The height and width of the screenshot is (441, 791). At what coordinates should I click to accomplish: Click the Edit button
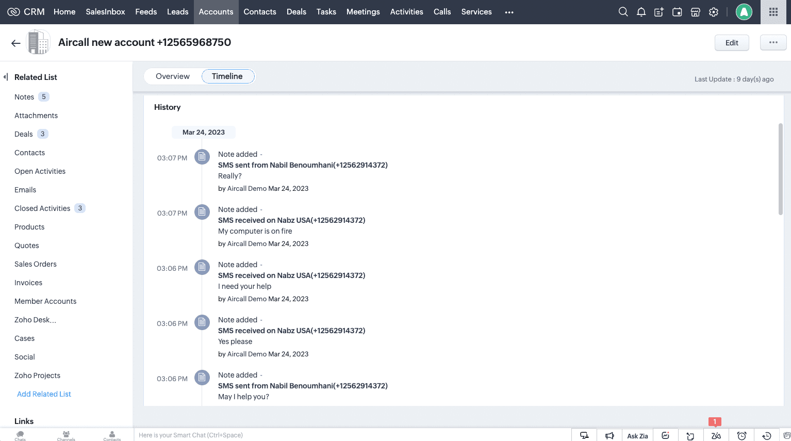click(731, 43)
